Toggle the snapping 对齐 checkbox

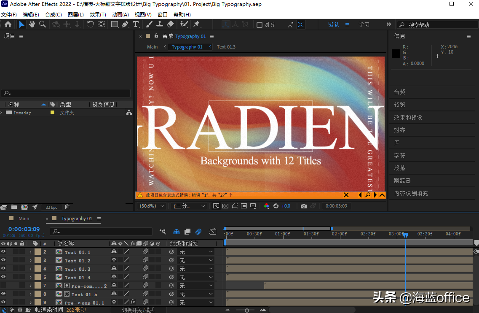click(x=260, y=25)
